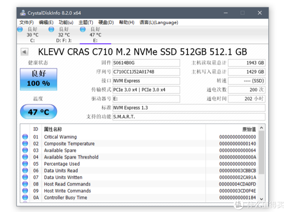286x212 pixels.
Task: Click the drive title KLEVV CRAS C710 text
Action: tap(143, 52)
